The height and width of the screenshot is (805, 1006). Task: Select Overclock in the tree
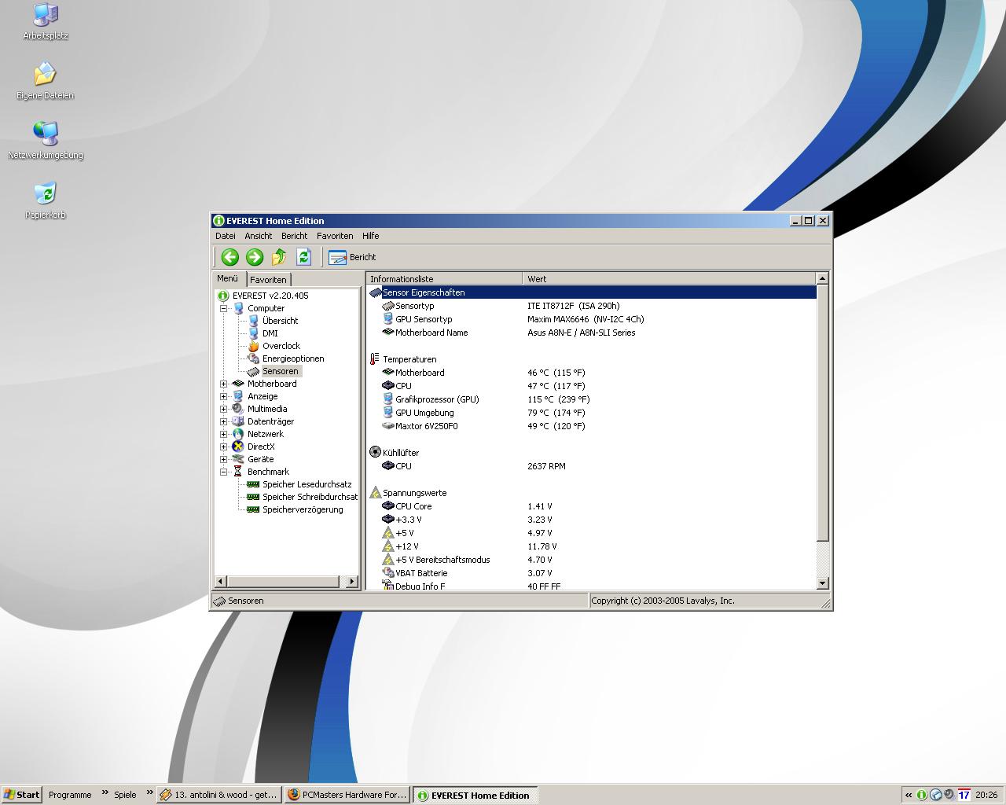coord(281,346)
